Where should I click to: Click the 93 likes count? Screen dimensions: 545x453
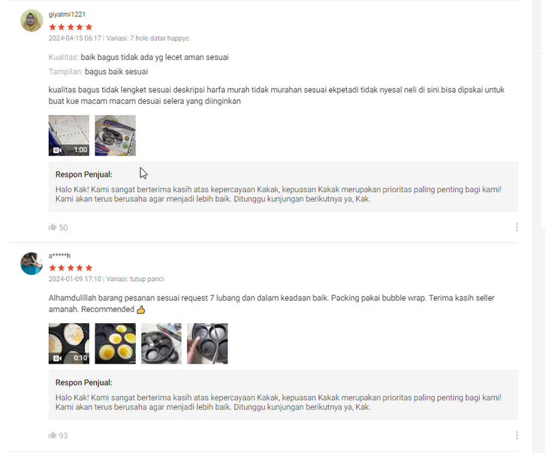point(63,436)
